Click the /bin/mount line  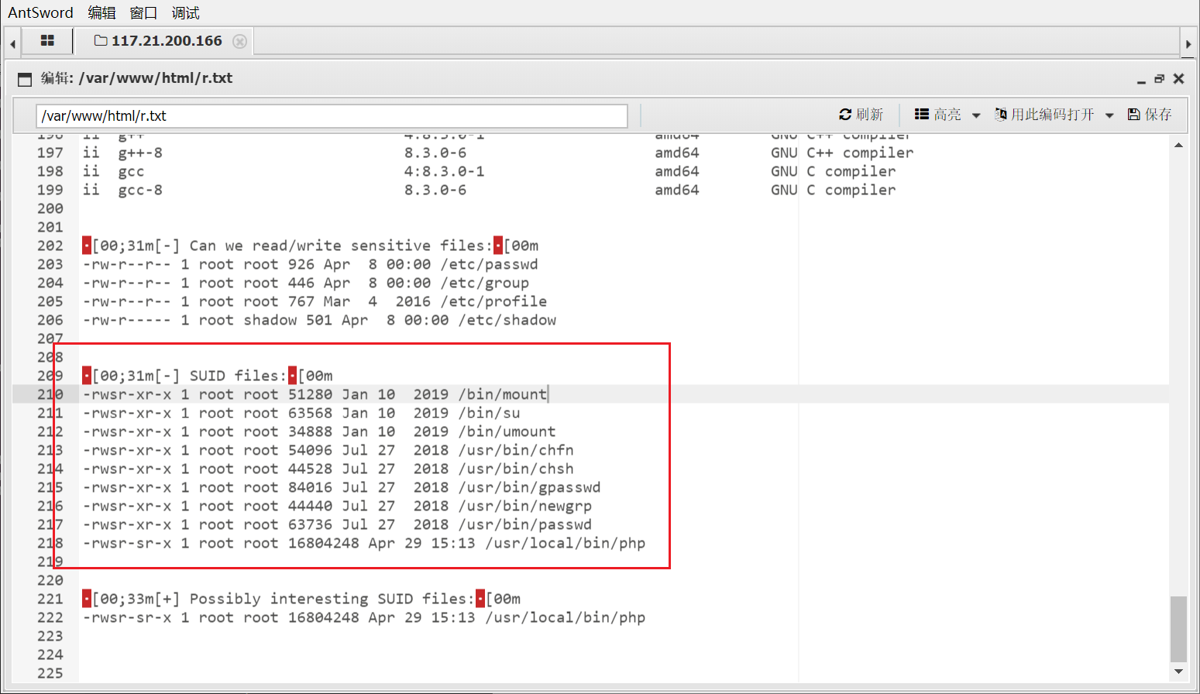click(x=315, y=394)
